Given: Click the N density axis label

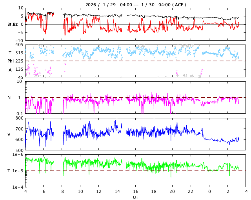Looking at the screenshot, I should coord(9,97).
